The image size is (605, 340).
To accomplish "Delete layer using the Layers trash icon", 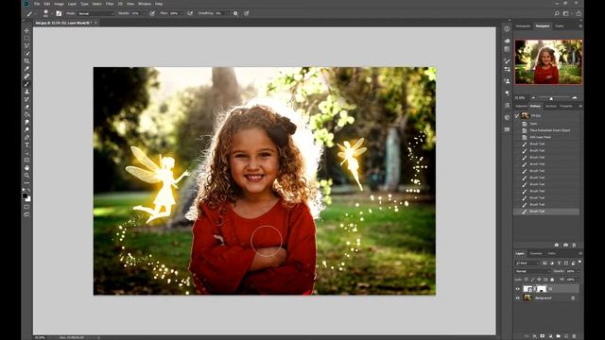I will tap(574, 336).
